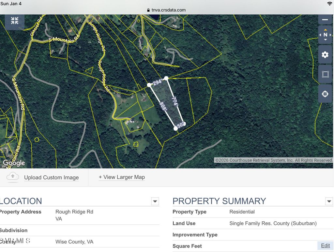
Task: Zoom out using the minus map control
Action: [325, 20]
